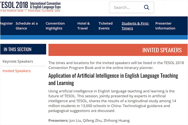Viewport: 188px width, 125px height.
Task: Click the magnifying glass search icon
Action: click(x=146, y=8)
